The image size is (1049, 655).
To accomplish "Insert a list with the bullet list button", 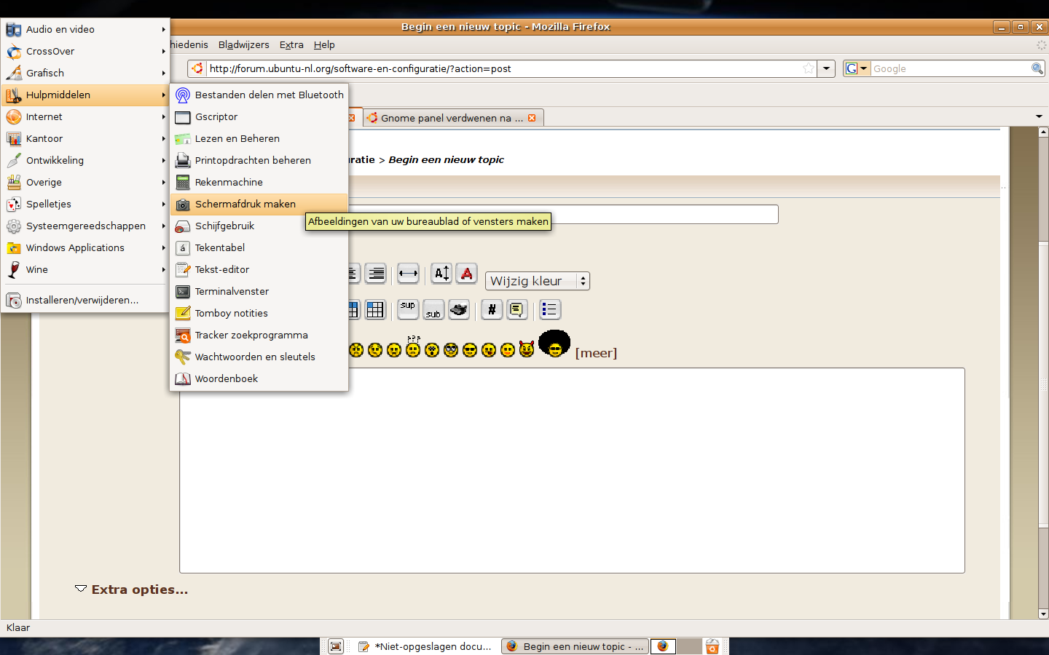I will (x=549, y=309).
